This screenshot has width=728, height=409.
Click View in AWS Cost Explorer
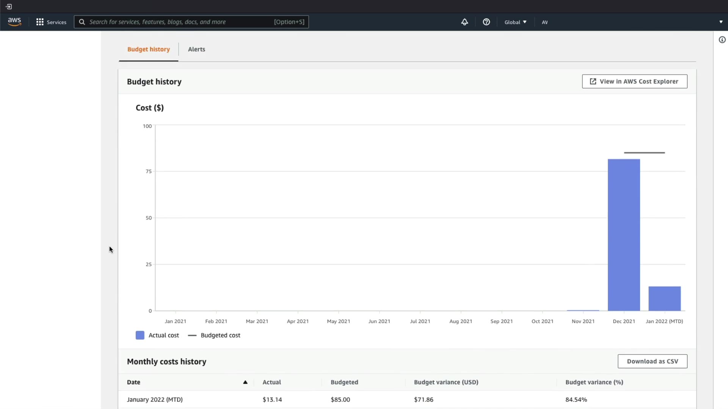(634, 81)
